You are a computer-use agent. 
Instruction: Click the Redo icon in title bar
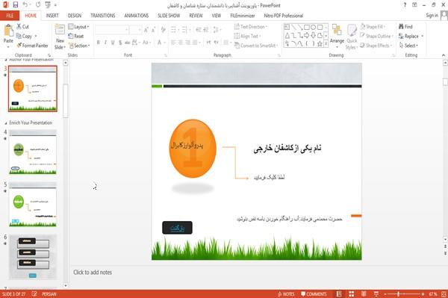click(38, 4)
